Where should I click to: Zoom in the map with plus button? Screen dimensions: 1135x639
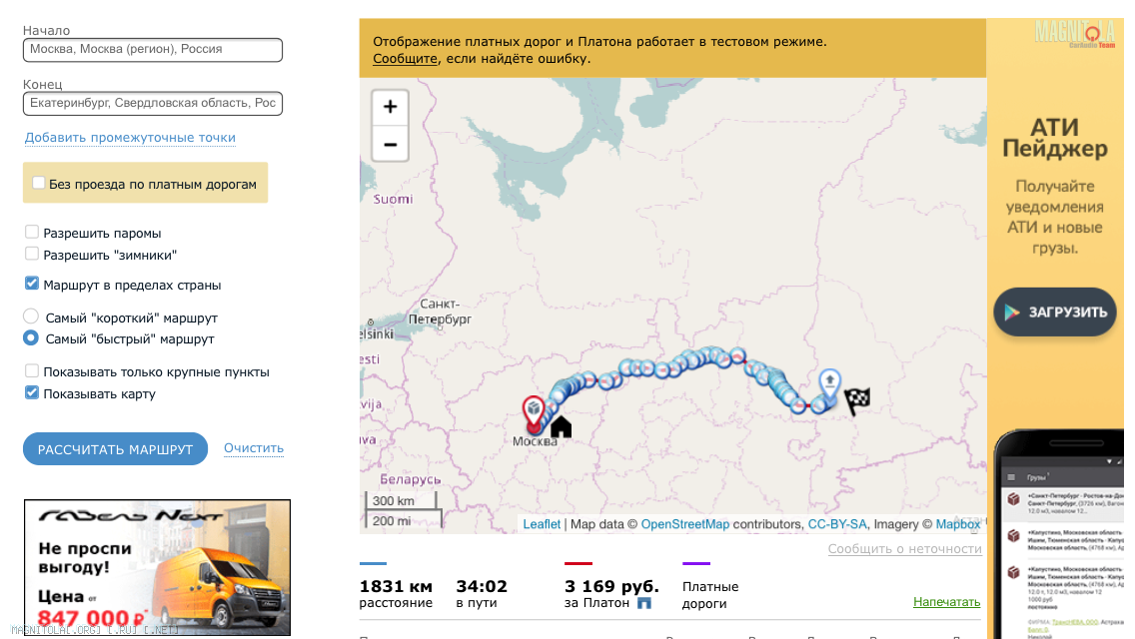pyautogui.click(x=390, y=107)
